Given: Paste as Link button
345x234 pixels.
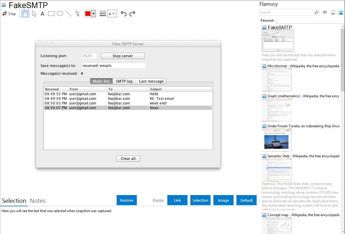Looking at the screenshot, I should pos(177,200).
